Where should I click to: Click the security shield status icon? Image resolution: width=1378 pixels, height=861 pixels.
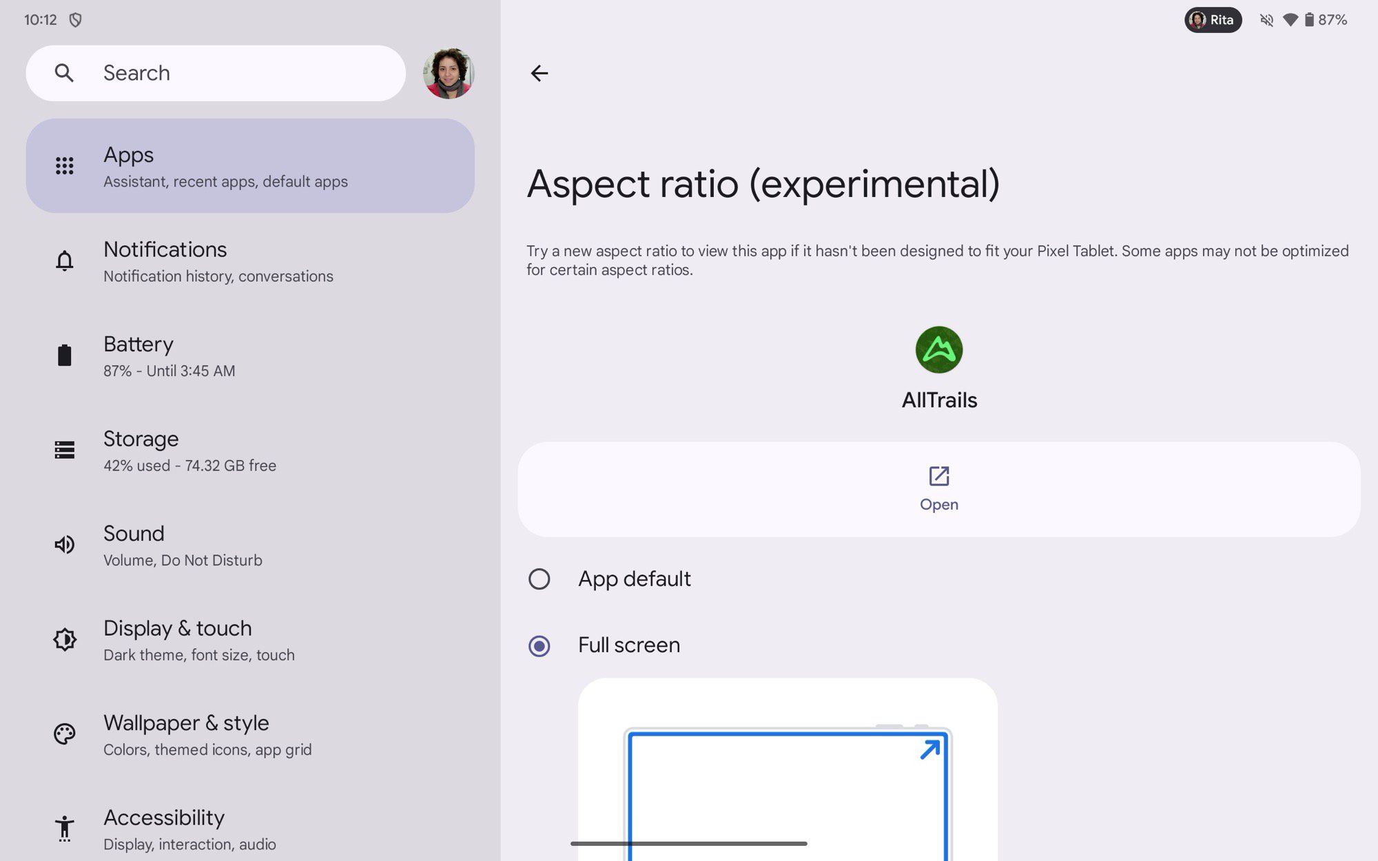point(77,19)
